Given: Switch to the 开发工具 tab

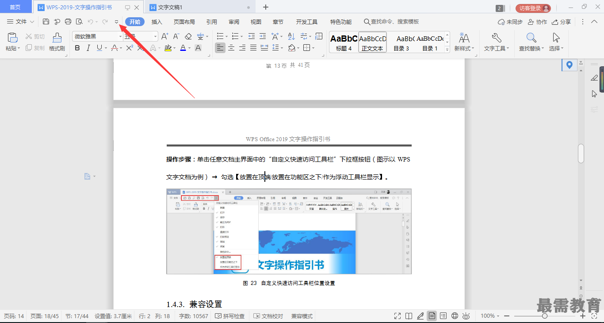Looking at the screenshot, I should coord(306,22).
